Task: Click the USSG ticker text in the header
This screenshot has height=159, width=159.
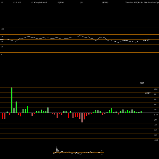Action: click(106, 3)
